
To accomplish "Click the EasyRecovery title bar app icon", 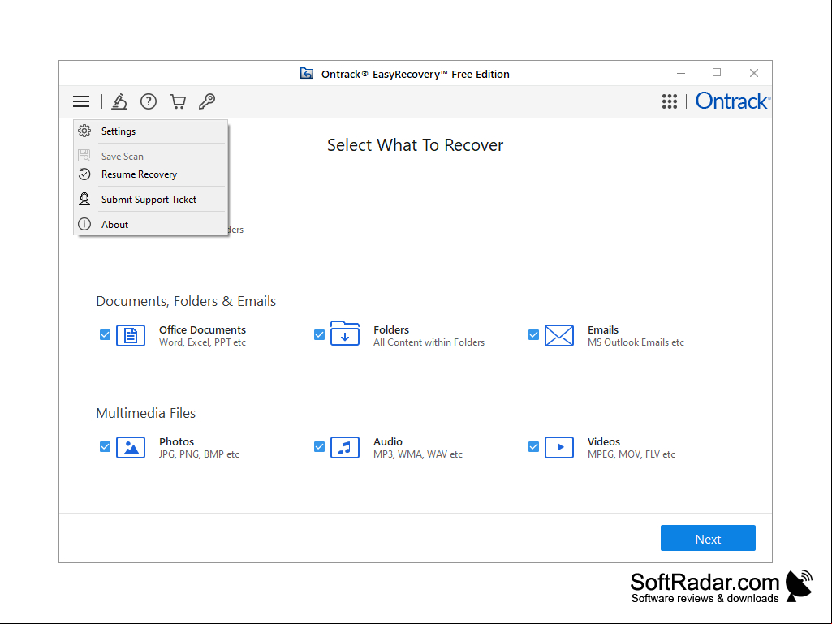I will (x=307, y=73).
